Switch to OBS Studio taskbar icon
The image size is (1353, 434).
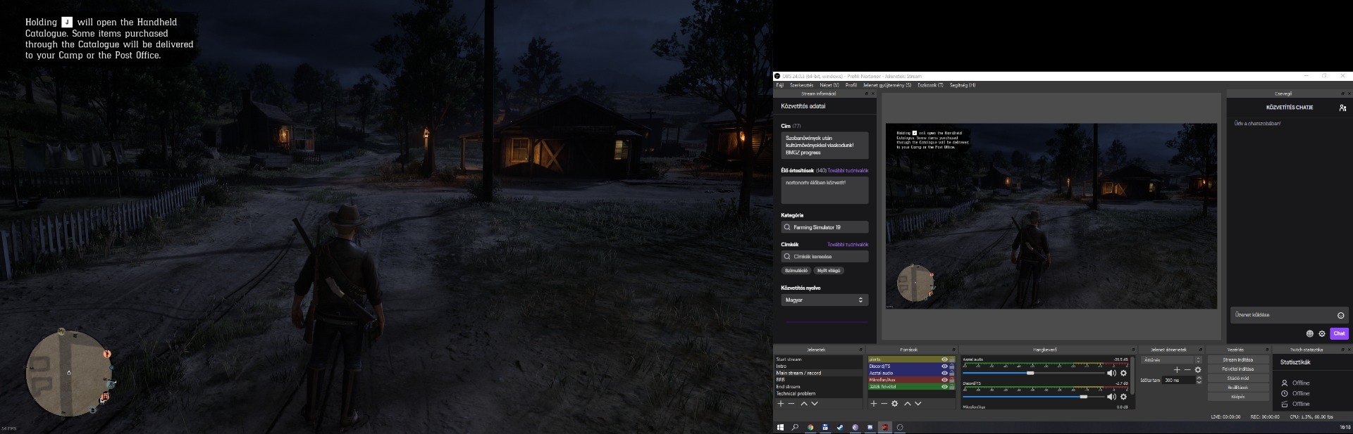tap(900, 427)
